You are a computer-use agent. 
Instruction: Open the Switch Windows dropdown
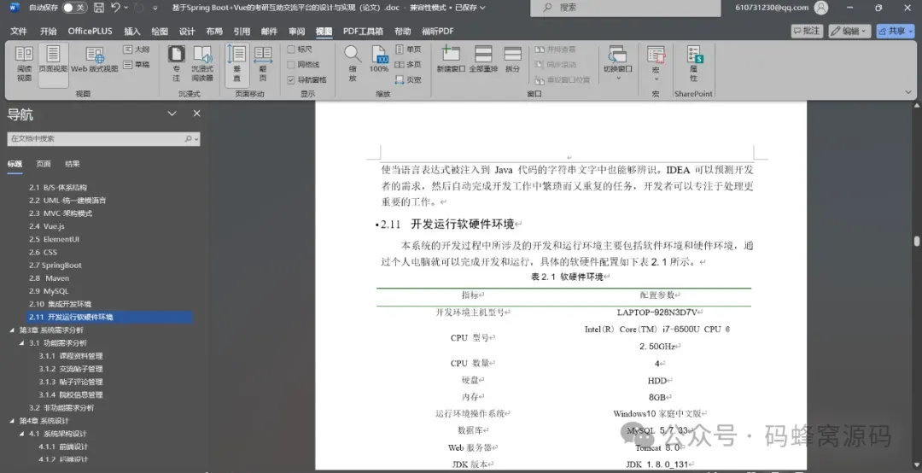(x=617, y=61)
